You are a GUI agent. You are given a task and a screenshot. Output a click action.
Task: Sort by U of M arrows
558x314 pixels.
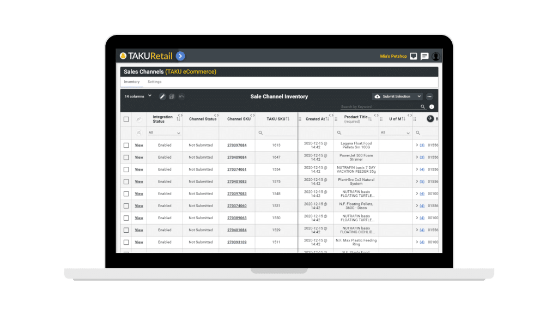(404, 119)
